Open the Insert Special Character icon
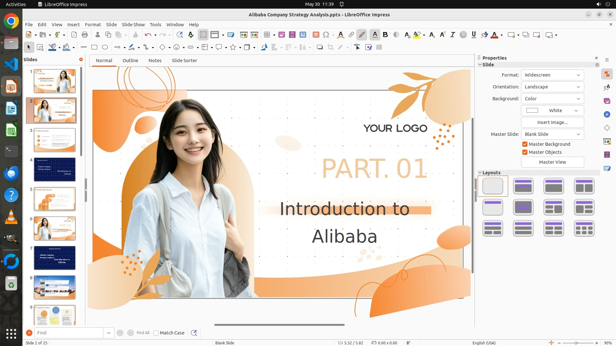 tap(326, 35)
